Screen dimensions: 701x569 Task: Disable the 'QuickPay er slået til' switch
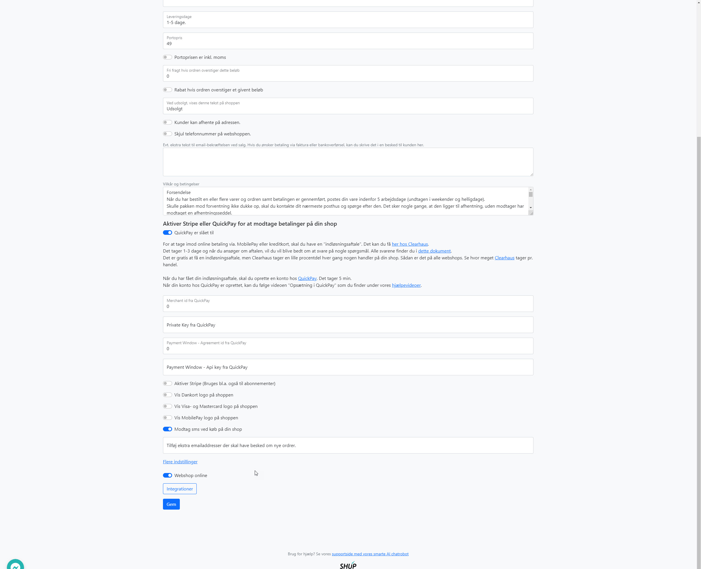click(x=167, y=233)
